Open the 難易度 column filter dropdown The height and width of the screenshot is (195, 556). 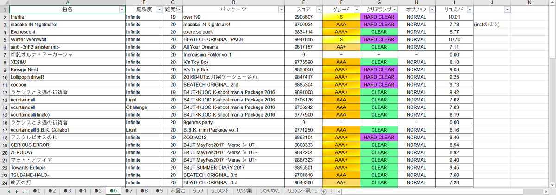click(159, 10)
